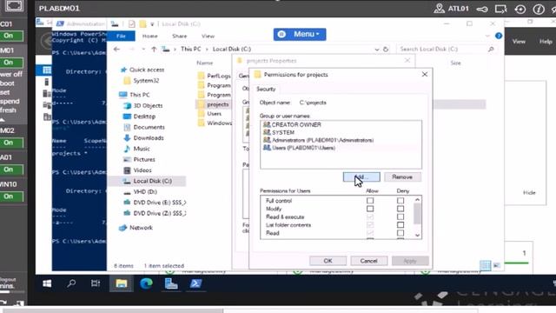This screenshot has width=556, height=313.
Task: Select Local Disk (C:) in navigation pane
Action: (x=147, y=181)
